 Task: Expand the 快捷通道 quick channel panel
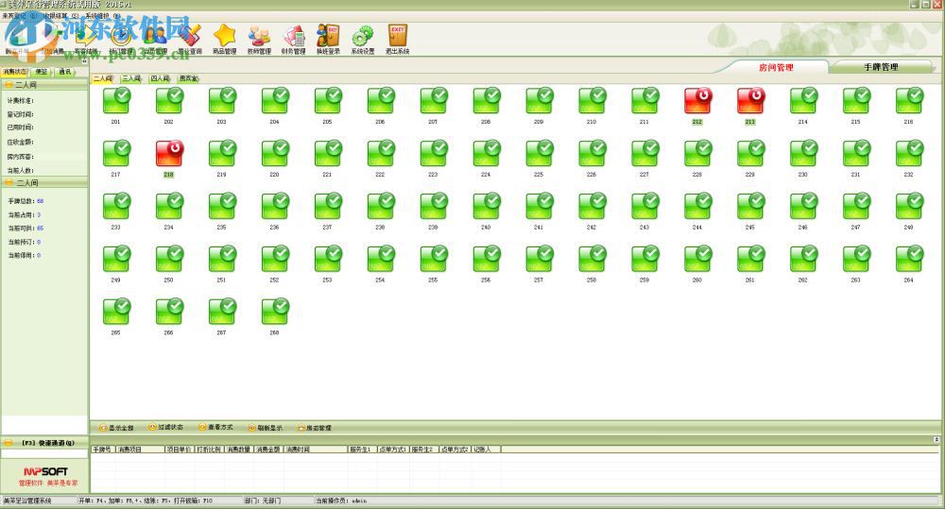coord(44,443)
